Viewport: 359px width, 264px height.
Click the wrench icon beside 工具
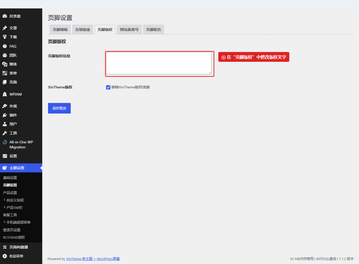point(5,133)
